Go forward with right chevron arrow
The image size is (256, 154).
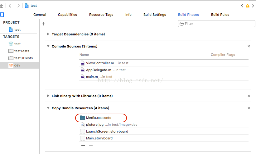[x=18, y=6]
